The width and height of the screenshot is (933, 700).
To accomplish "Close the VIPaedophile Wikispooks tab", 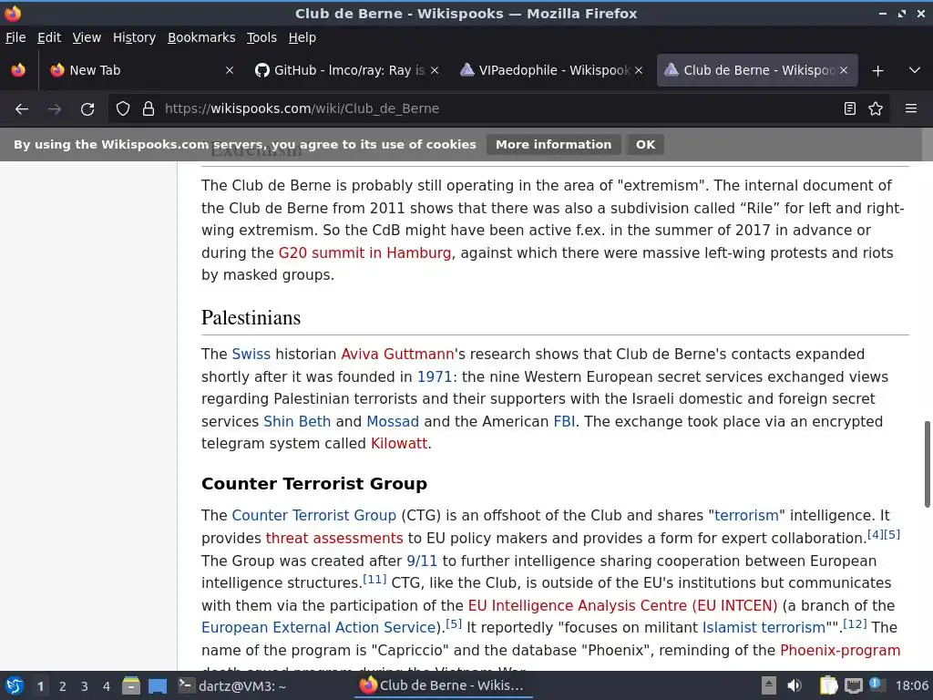I will click(639, 70).
